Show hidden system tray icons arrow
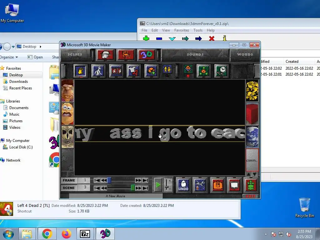This screenshot has height=240, width=320. point(266,234)
